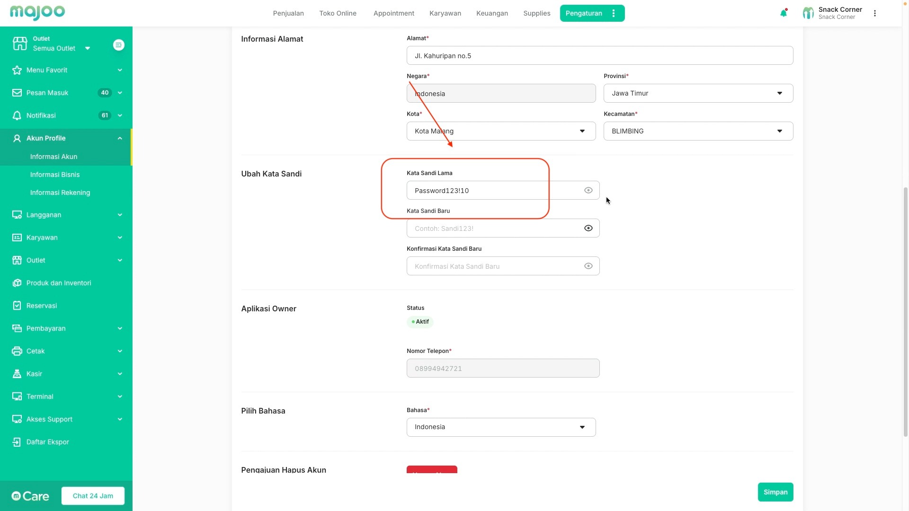Open the Provinsi dropdown Jawa Timur
Viewport: 909px width, 511px height.
click(698, 93)
